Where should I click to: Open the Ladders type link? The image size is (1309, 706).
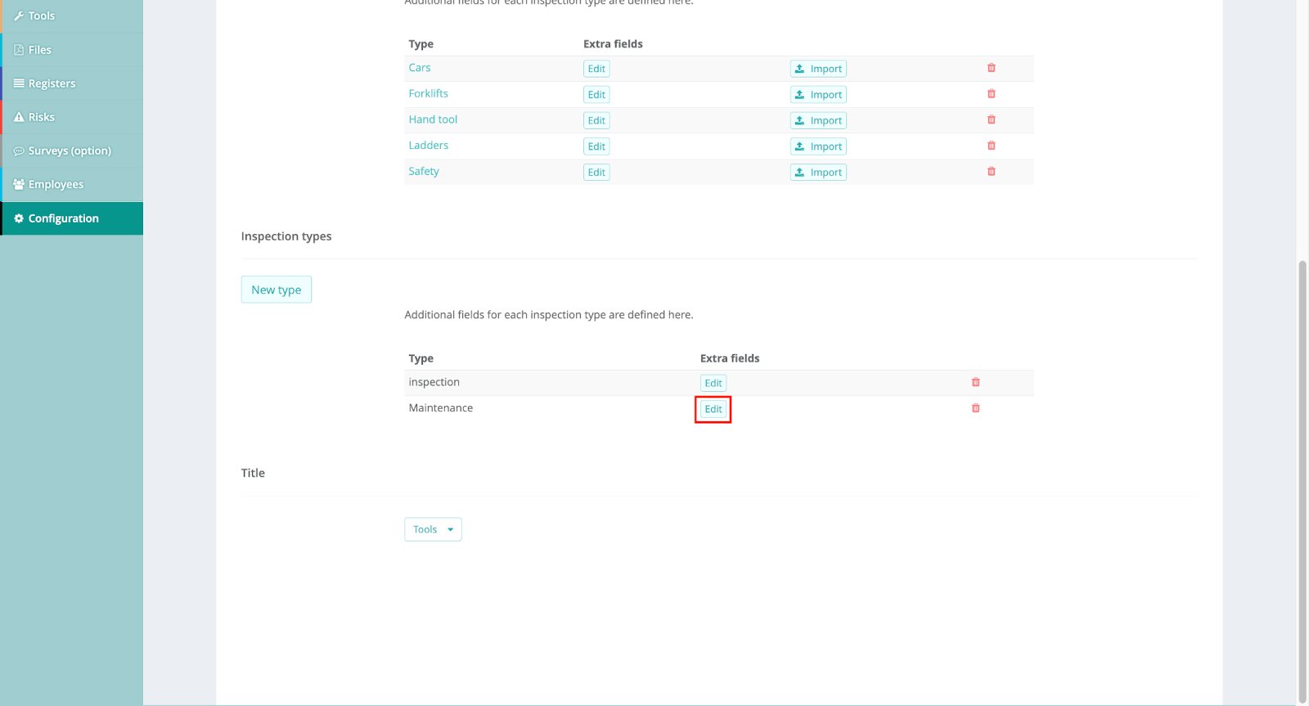(x=429, y=146)
